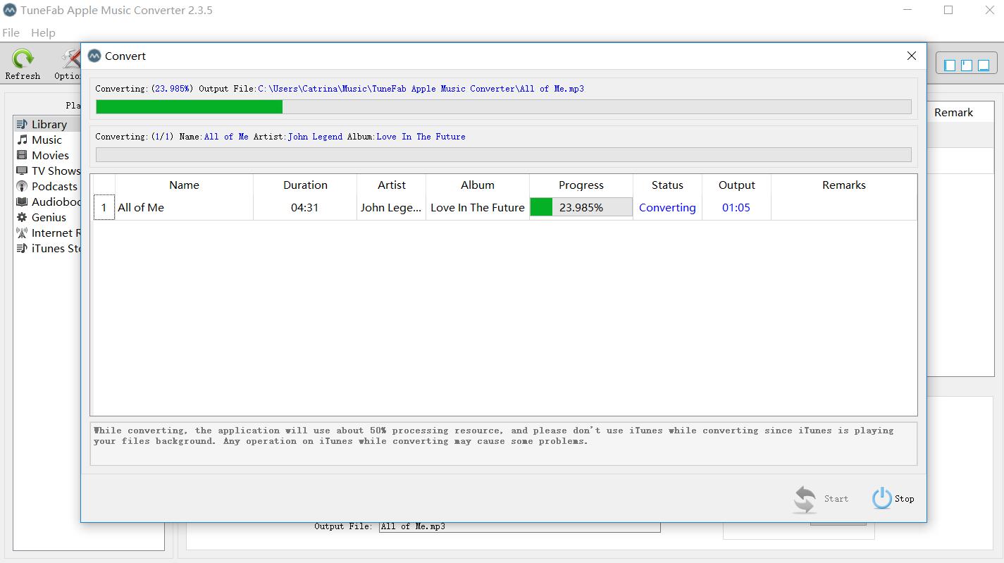Click the Output File field in main window
Image resolution: width=1004 pixels, height=563 pixels.
[x=520, y=527]
